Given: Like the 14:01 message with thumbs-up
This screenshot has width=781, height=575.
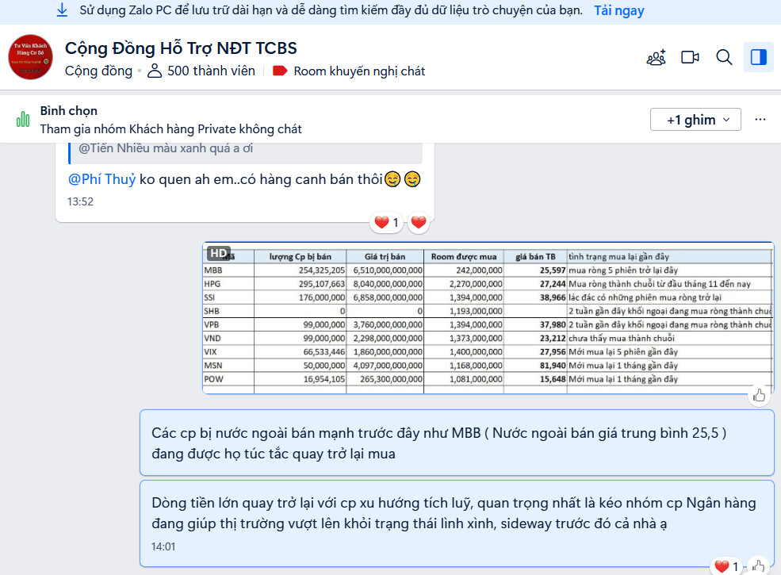Looking at the screenshot, I should (758, 566).
